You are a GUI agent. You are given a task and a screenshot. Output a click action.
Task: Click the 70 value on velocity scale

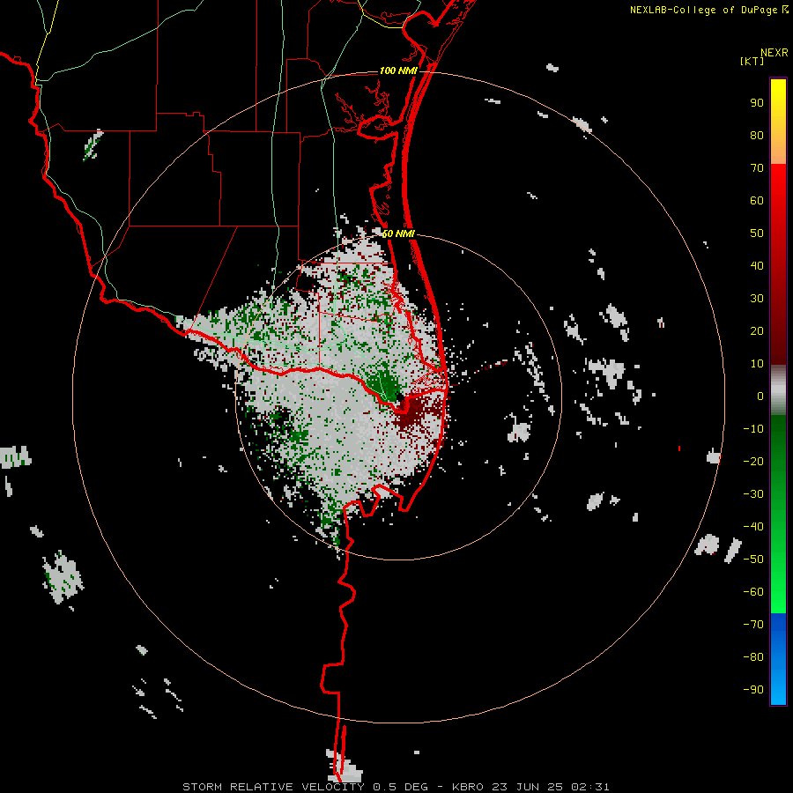[757, 168]
